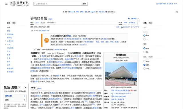
Task: Click the Wikipedia globe logo
Action: (13, 4)
